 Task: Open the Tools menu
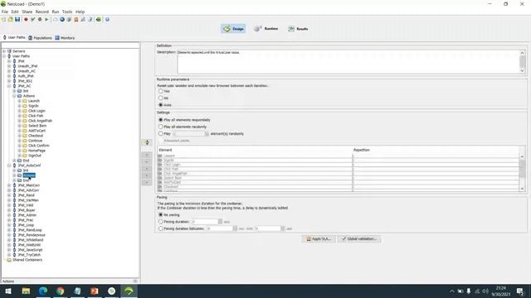point(67,12)
